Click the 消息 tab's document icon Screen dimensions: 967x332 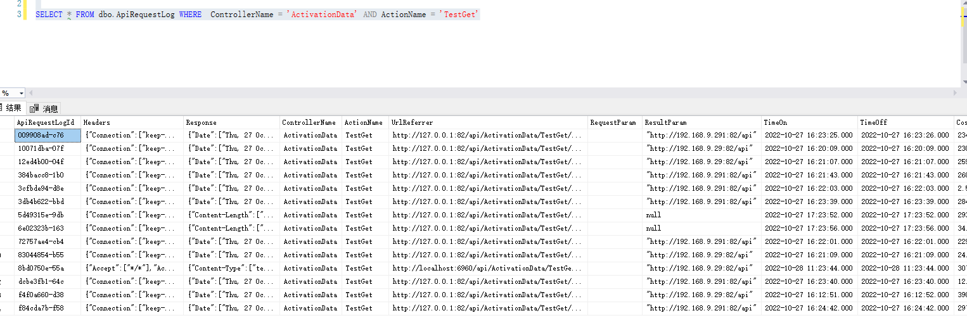click(x=34, y=108)
